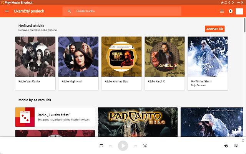Screen dimensions: 246x154
Task: Open artist link Tarja Turunen
Action: [198, 85]
